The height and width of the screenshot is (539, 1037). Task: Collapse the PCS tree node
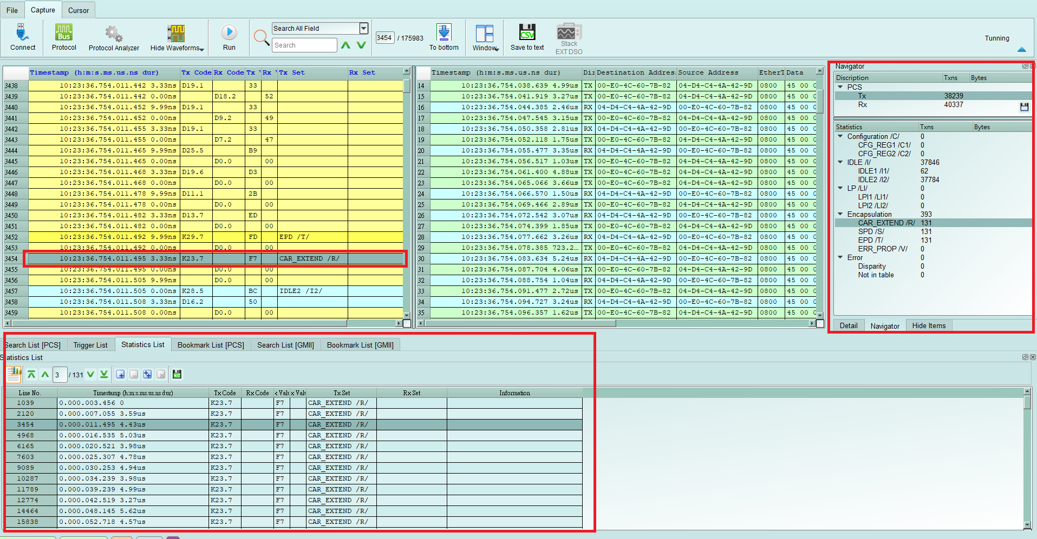coord(840,87)
